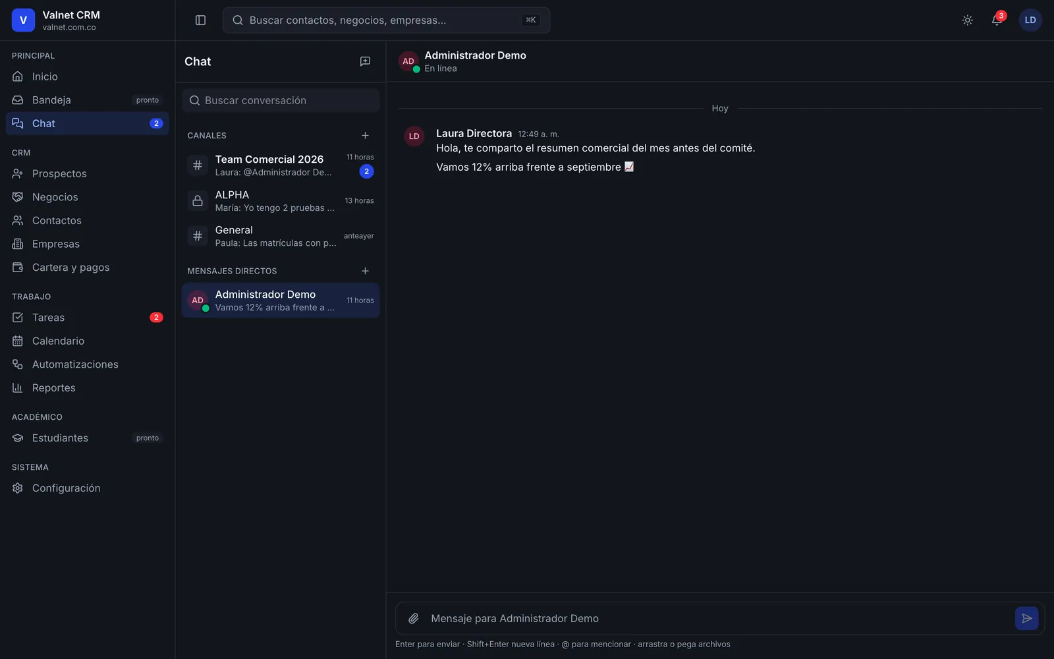Screen dimensions: 1054x659
Task: Open Estudiantes section
Action: (88, 438)
